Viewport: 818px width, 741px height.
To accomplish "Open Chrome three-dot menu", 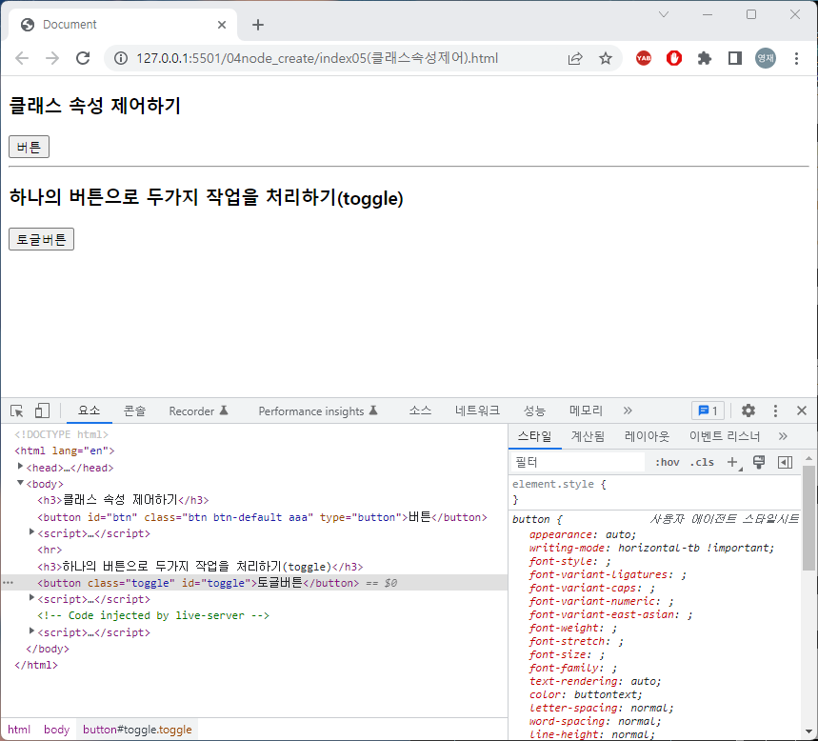I will (796, 58).
